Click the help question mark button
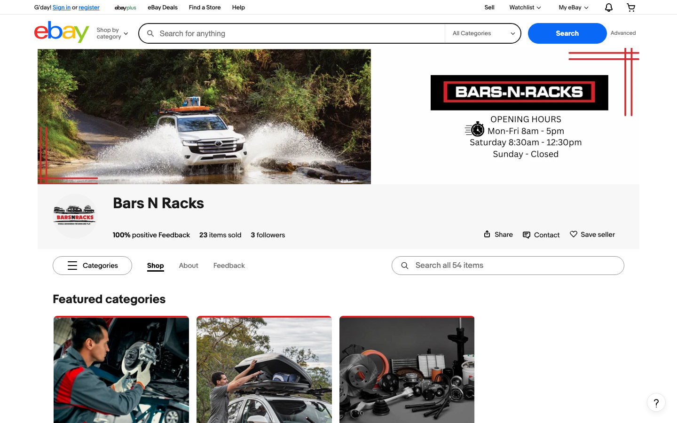This screenshot has height=423, width=677. tap(656, 402)
